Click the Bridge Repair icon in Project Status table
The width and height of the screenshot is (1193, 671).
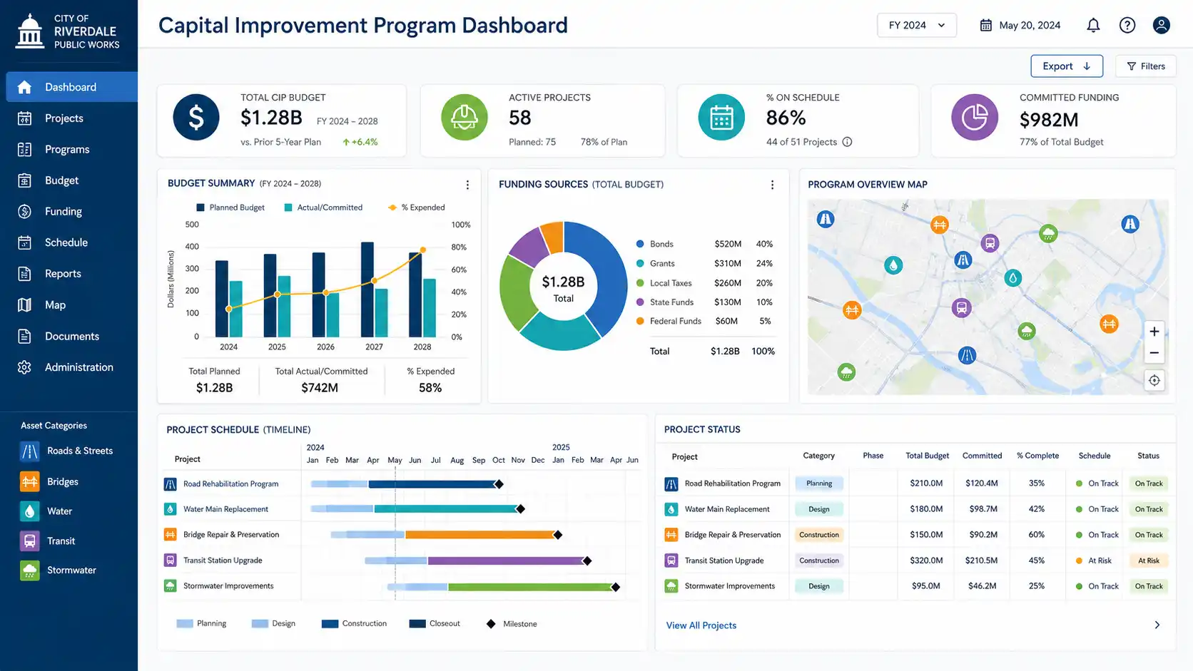click(671, 535)
